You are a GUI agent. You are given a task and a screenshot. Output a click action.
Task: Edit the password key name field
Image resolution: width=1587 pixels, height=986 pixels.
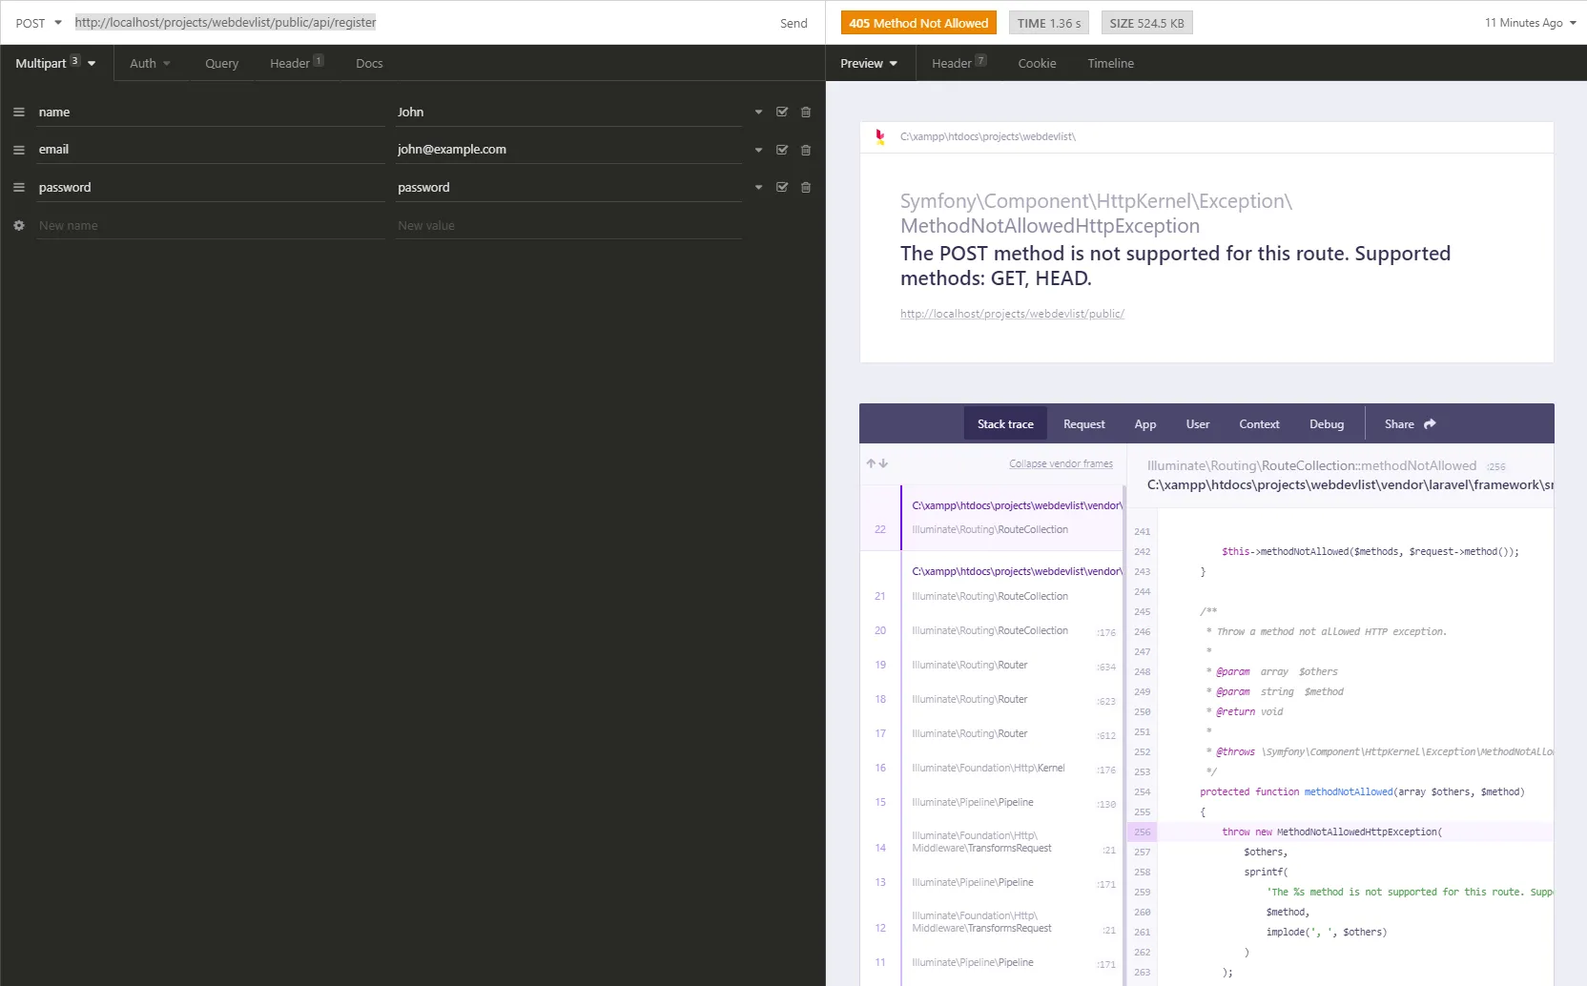pyautogui.click(x=210, y=188)
